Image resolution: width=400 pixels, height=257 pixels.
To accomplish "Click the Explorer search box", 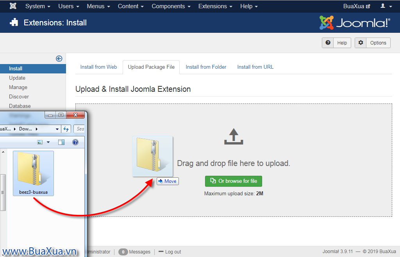I will (x=79, y=129).
